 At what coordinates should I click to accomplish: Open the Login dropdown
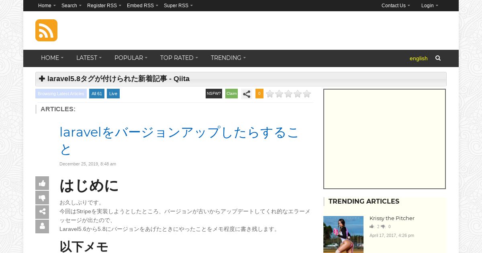430,6
